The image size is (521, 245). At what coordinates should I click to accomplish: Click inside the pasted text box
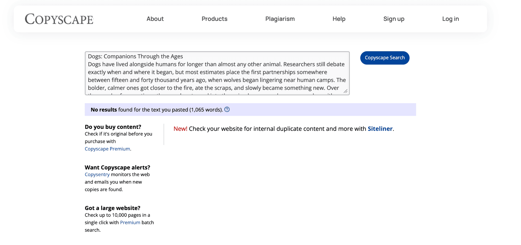[217, 73]
